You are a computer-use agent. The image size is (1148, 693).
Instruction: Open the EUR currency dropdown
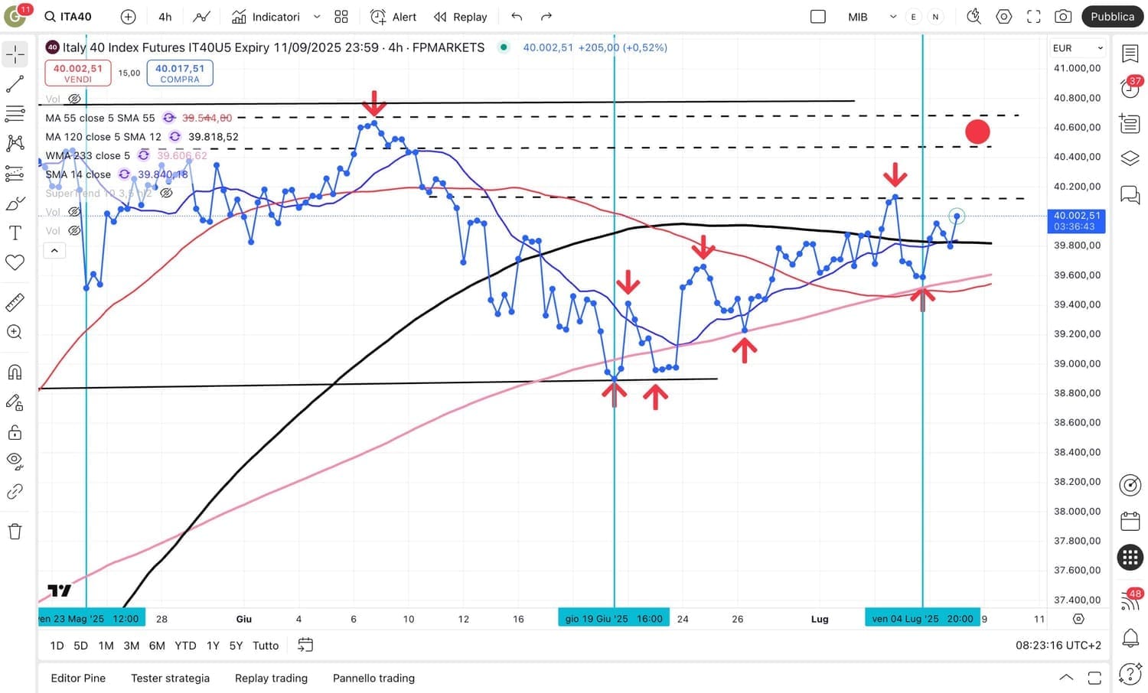click(1078, 48)
